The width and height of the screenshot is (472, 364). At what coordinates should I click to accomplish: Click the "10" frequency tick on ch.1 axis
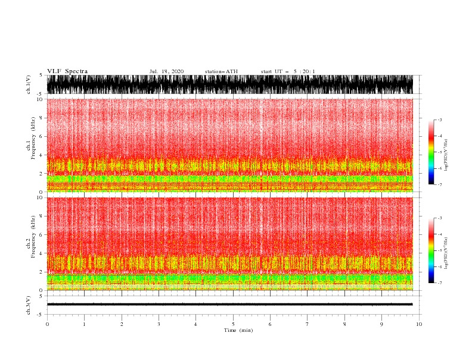(40, 99)
